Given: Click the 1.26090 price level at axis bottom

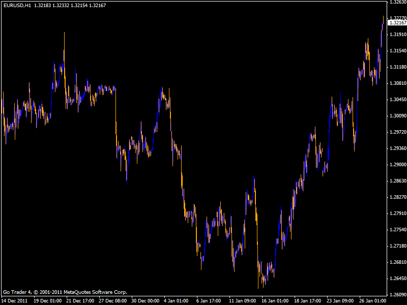Looking at the screenshot, I should click(398, 295).
